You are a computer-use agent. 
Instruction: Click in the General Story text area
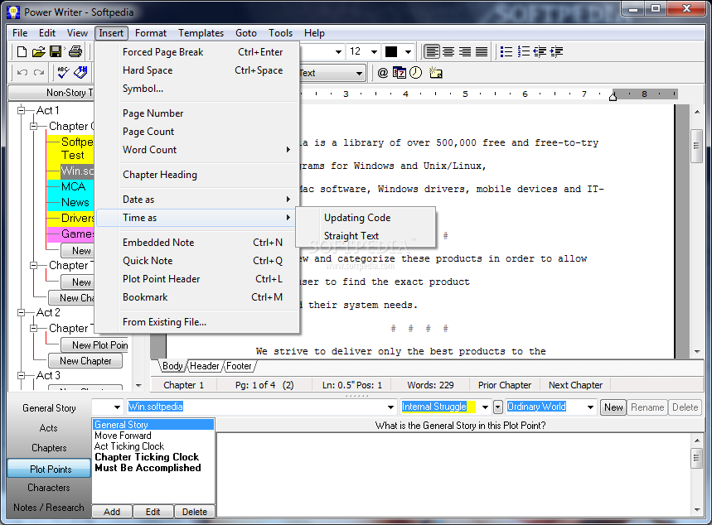click(453, 474)
